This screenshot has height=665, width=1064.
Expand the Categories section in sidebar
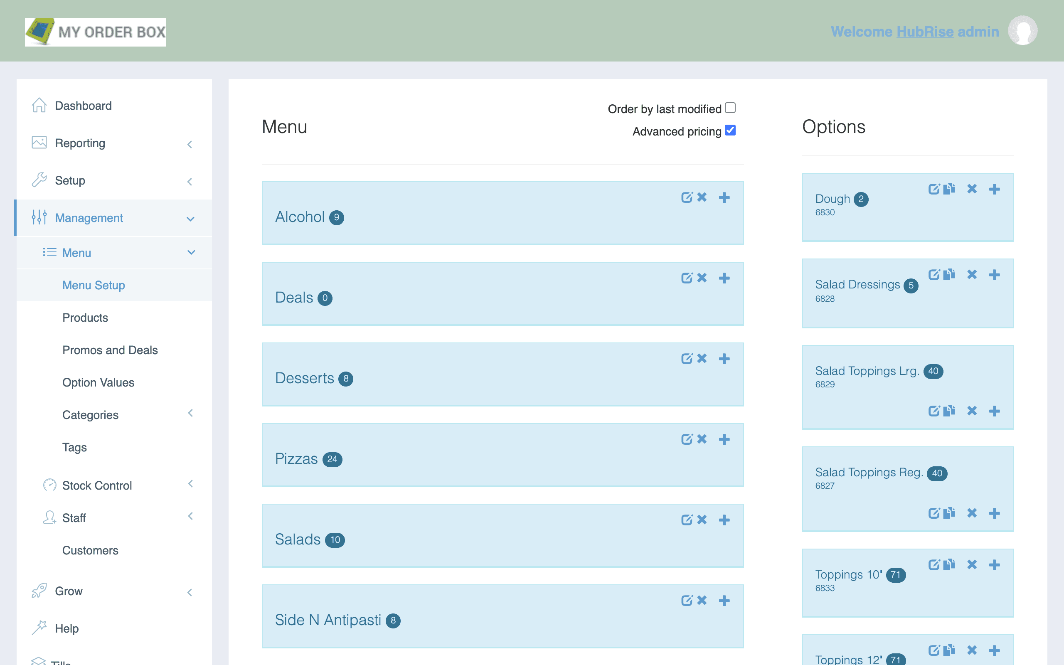(x=190, y=414)
